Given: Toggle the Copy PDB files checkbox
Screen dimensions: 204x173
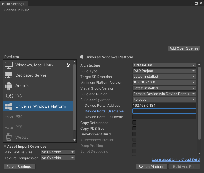Looking at the screenshot, I should point(134,129).
